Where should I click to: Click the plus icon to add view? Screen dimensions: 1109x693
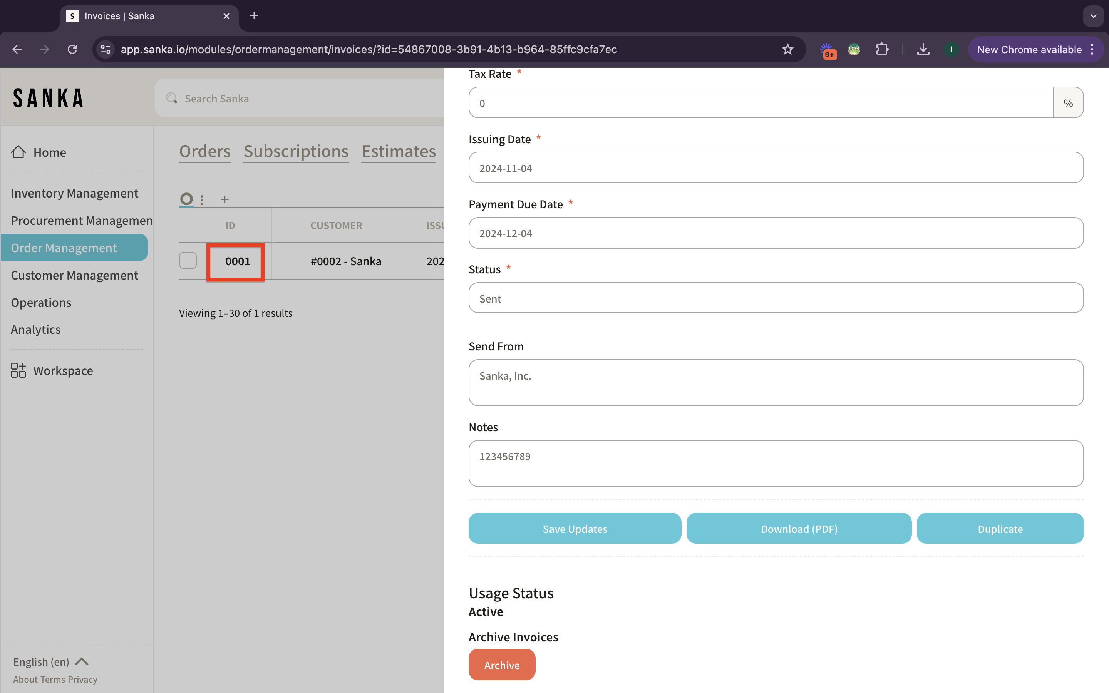coord(224,199)
